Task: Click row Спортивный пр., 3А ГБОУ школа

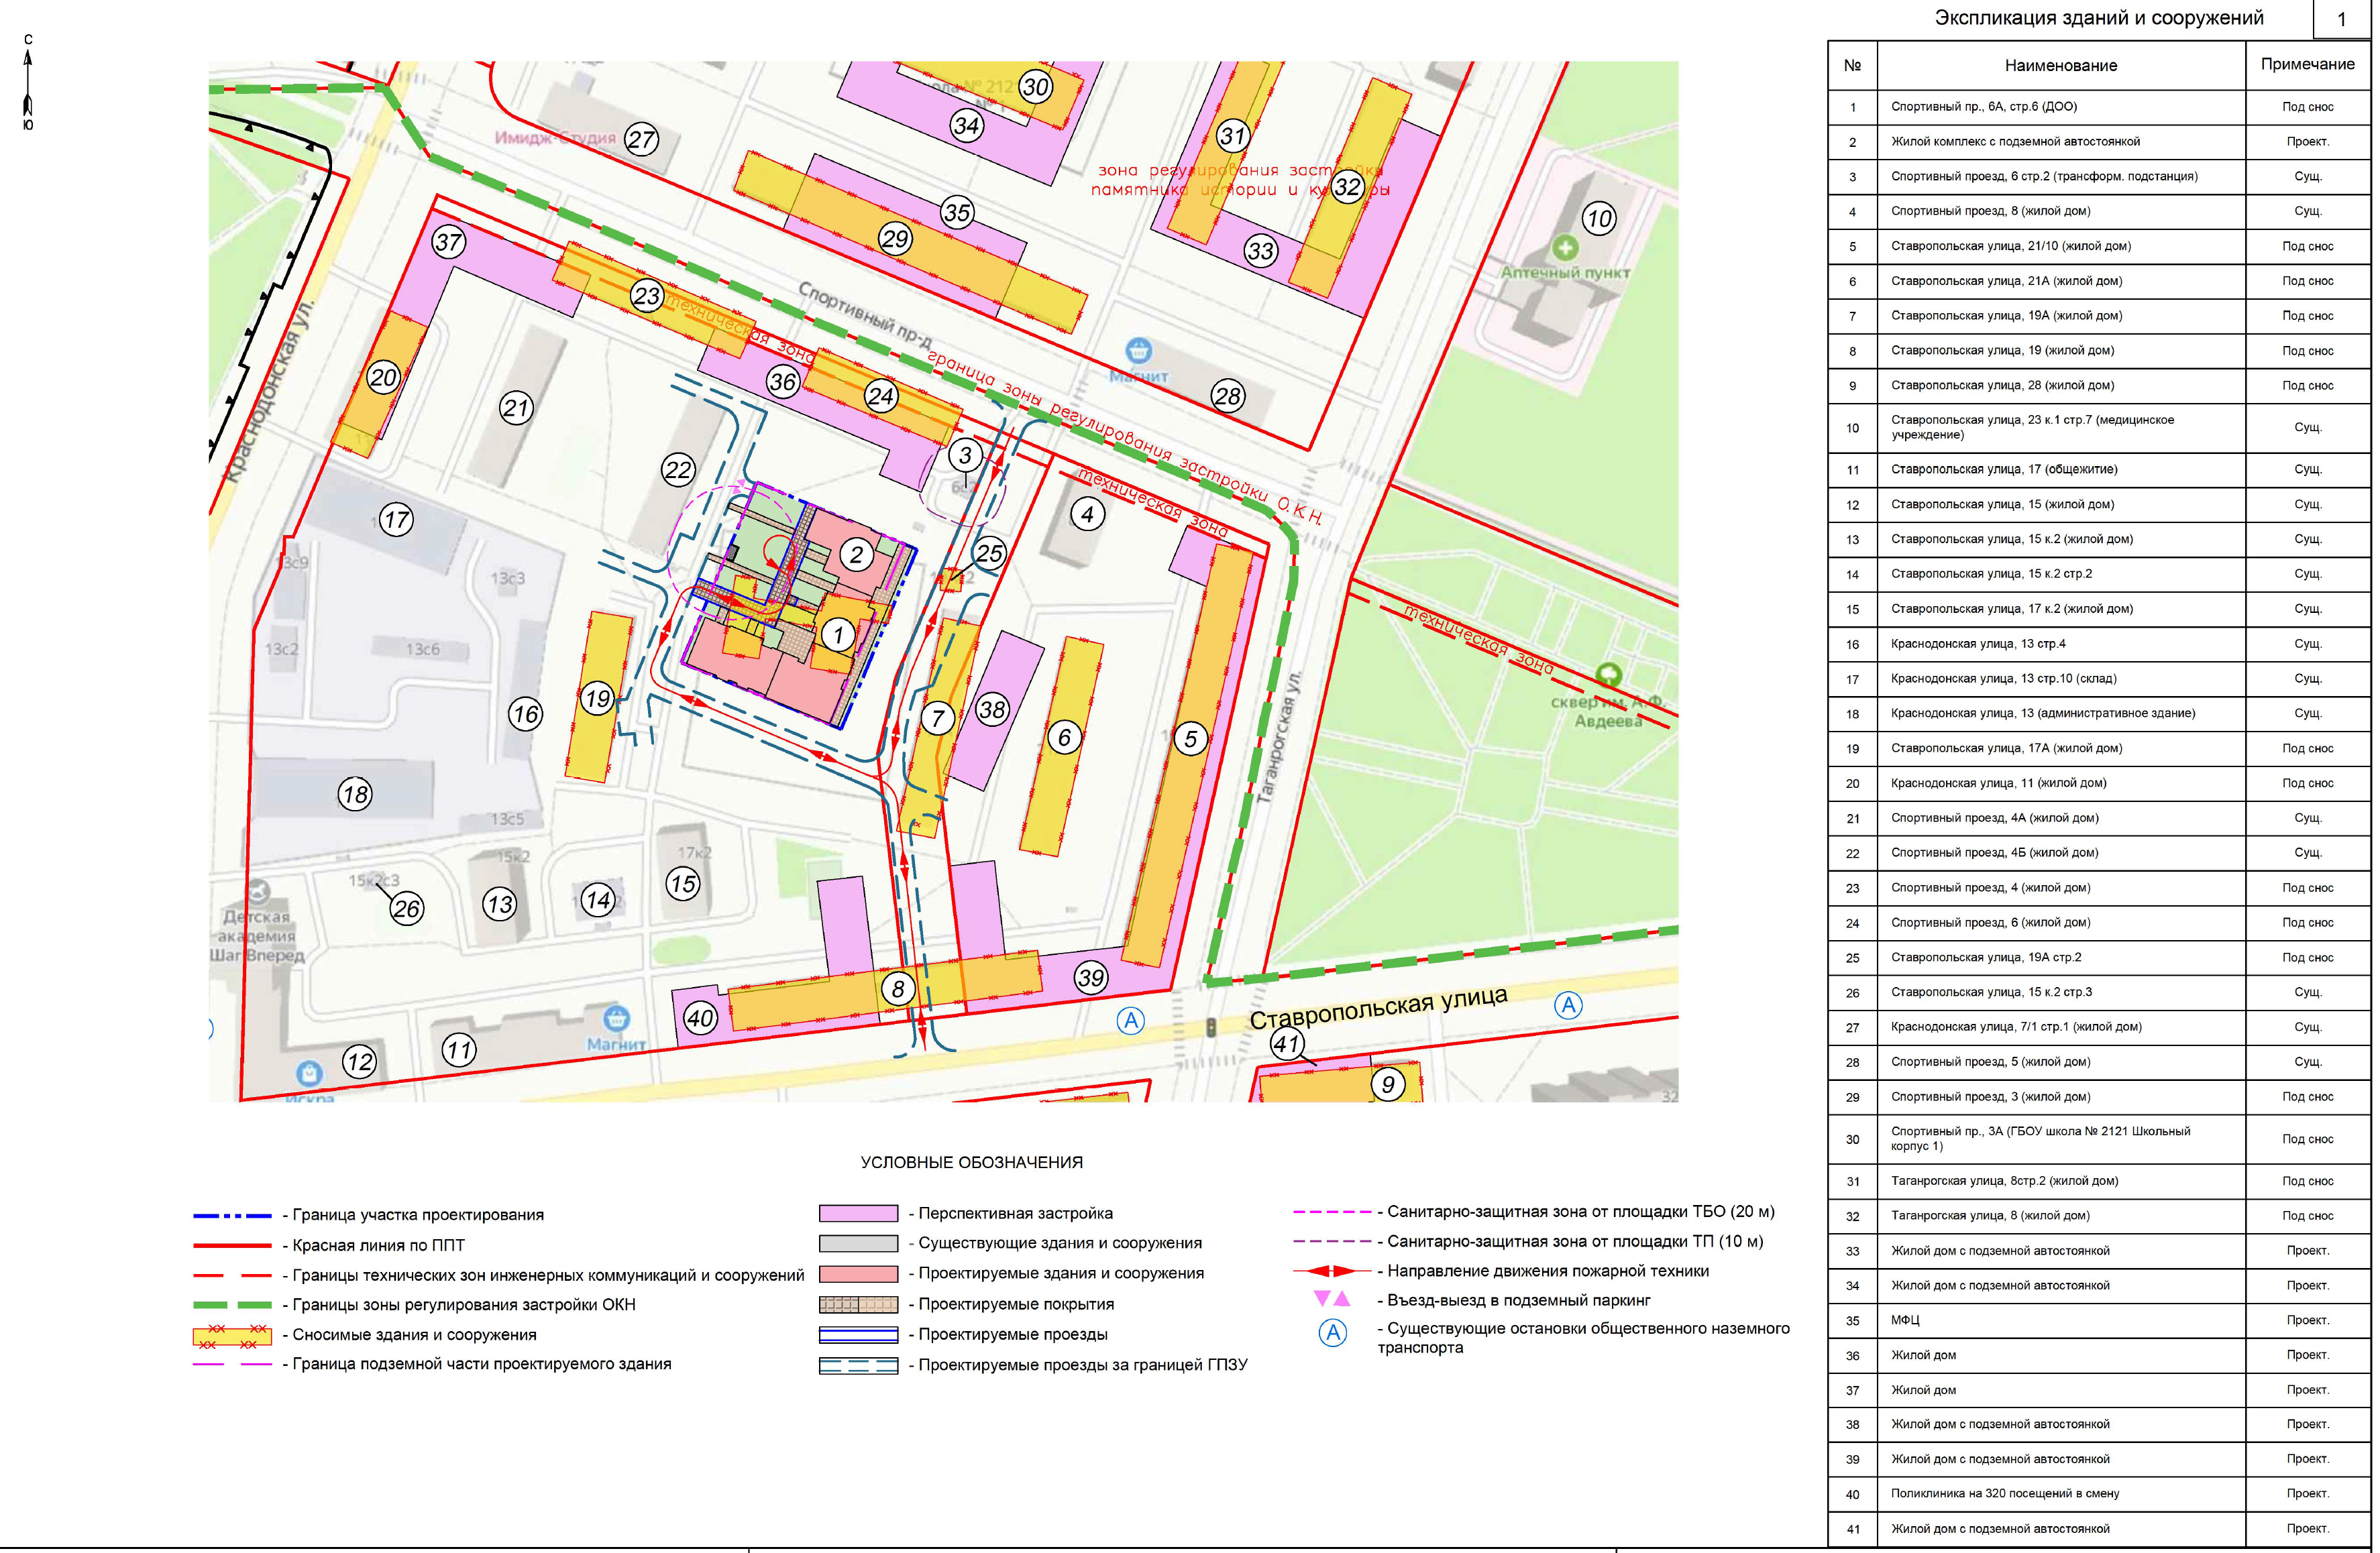Action: click(2098, 1139)
